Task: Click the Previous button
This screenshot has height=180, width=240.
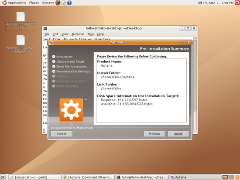Action: (x=154, y=134)
